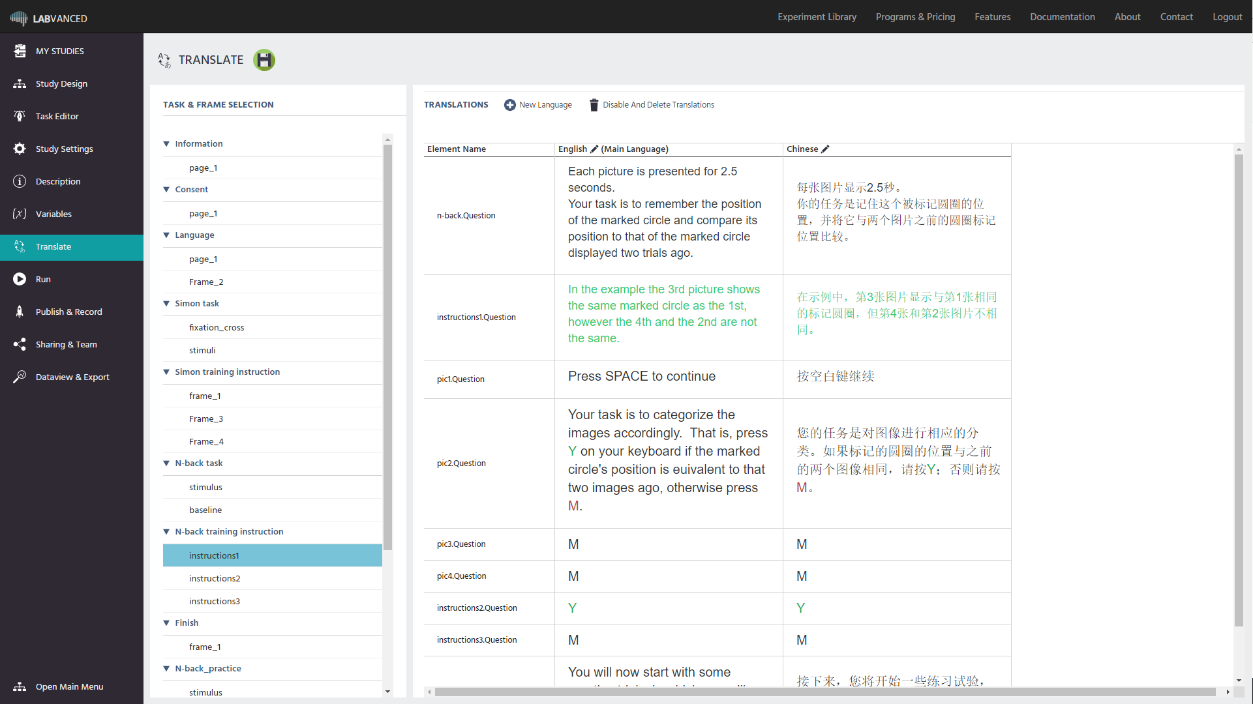Viewport: 1253px width, 704px height.
Task: Collapse the N-back_practice group
Action: [x=166, y=669]
